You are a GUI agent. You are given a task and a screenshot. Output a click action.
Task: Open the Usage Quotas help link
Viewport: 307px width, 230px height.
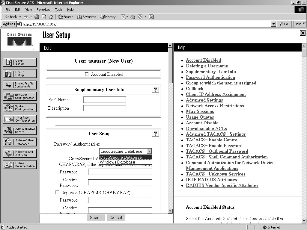200,117
